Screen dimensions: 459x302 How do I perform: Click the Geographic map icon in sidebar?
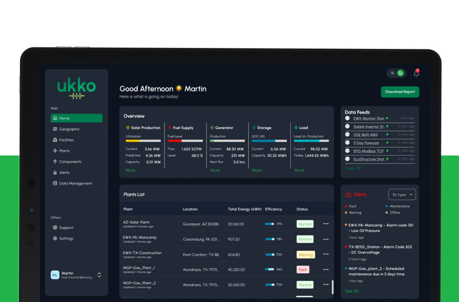(x=55, y=129)
